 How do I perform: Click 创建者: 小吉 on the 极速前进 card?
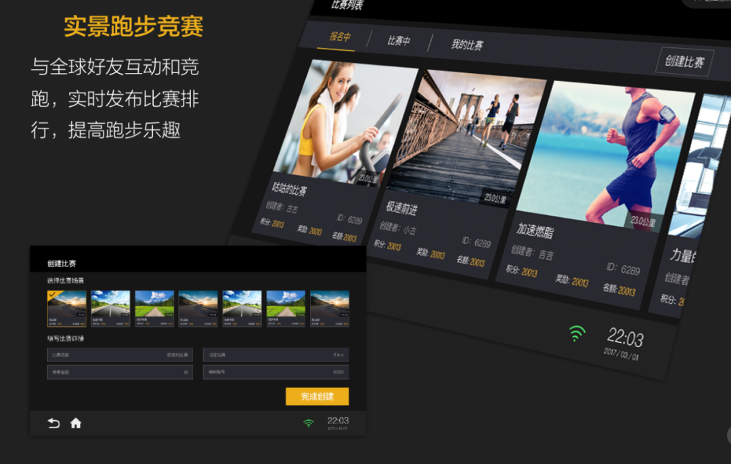tap(398, 228)
